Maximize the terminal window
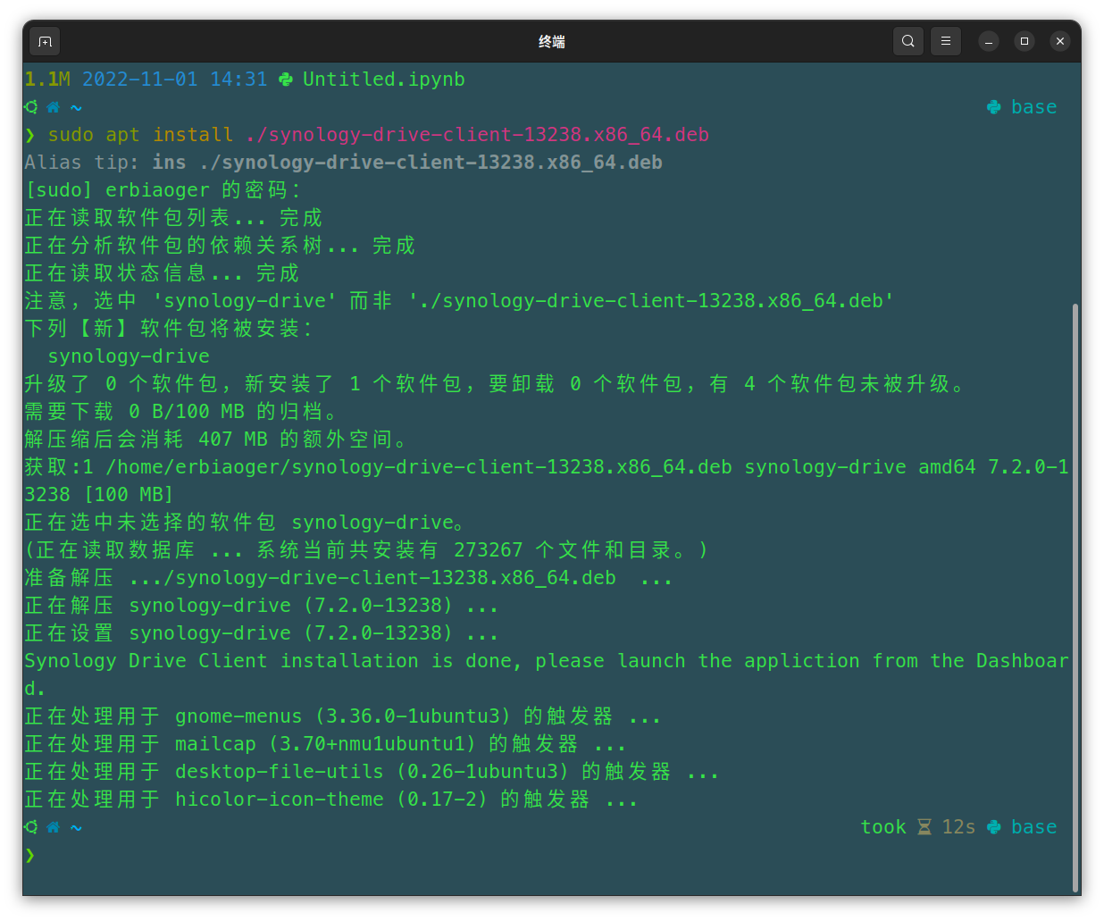The width and height of the screenshot is (1104, 921). 1025,41
